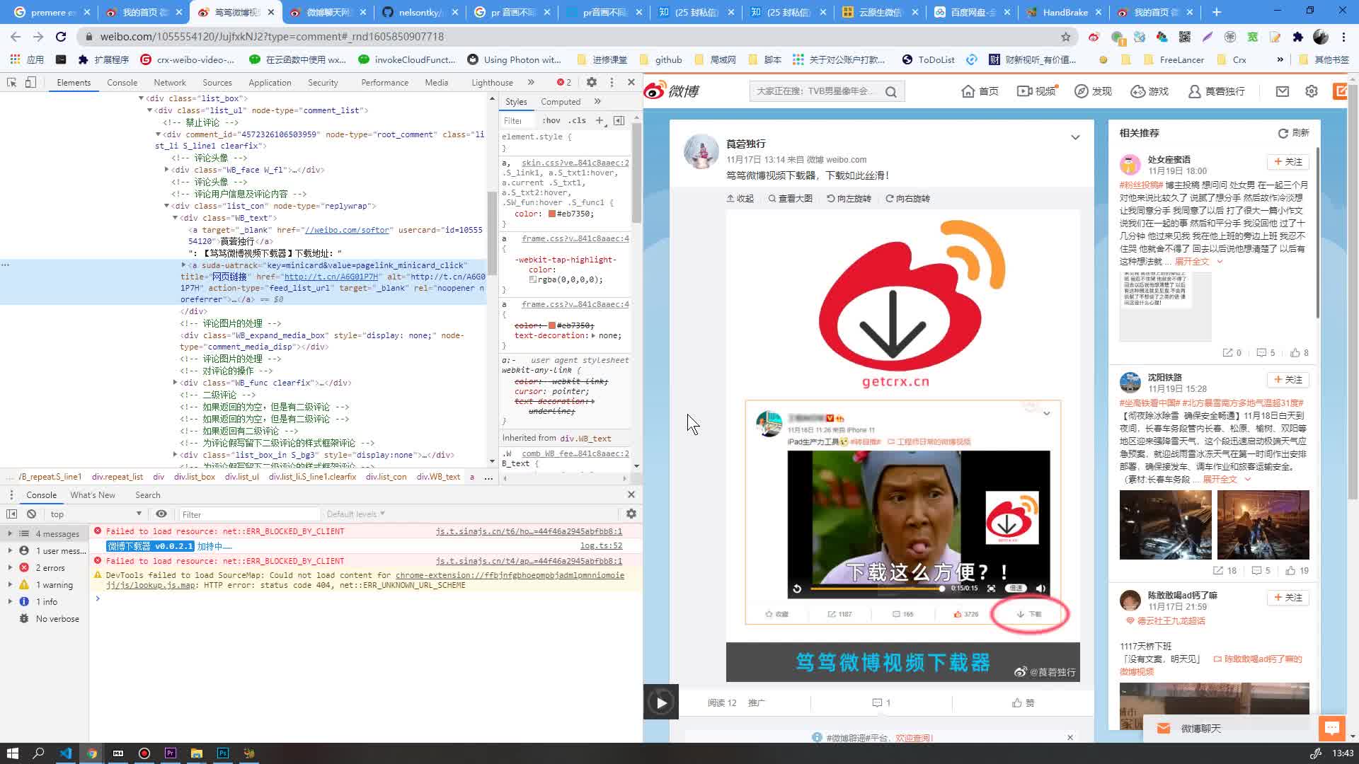Refresh recommendations with 刷新
Image resolution: width=1359 pixels, height=764 pixels.
[x=1294, y=133]
